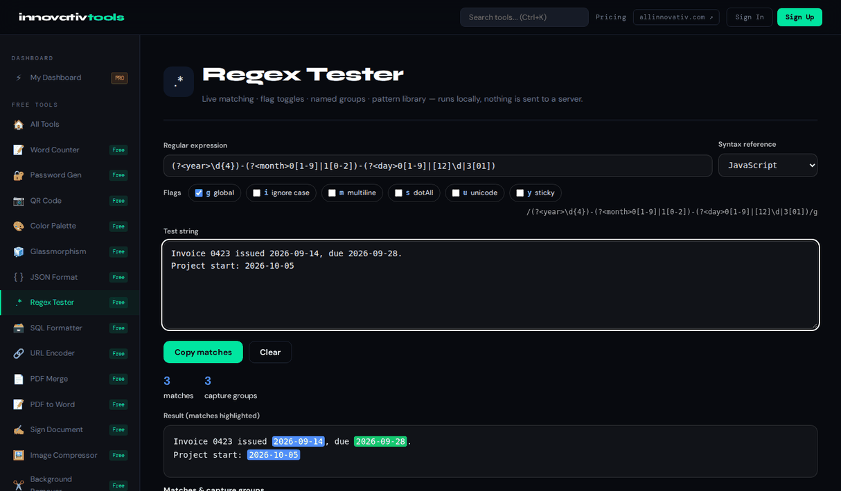Click the Word Counter notepad icon
The width and height of the screenshot is (841, 491).
(x=19, y=150)
